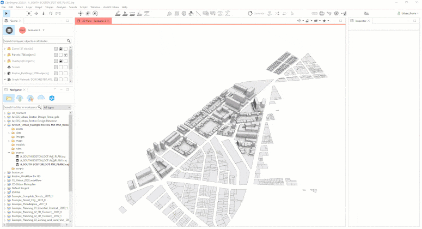Expand the Boston_Buildings layer
Image resolution: width=422 pixels, height=229 pixels.
[x=5, y=73]
